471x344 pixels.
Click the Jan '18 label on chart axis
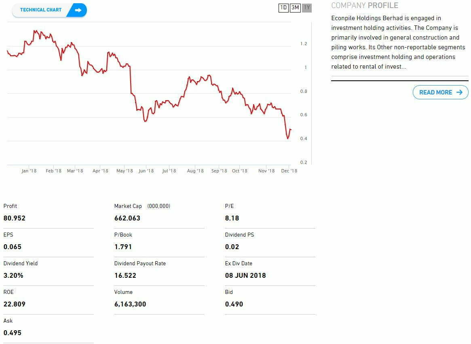point(29,171)
